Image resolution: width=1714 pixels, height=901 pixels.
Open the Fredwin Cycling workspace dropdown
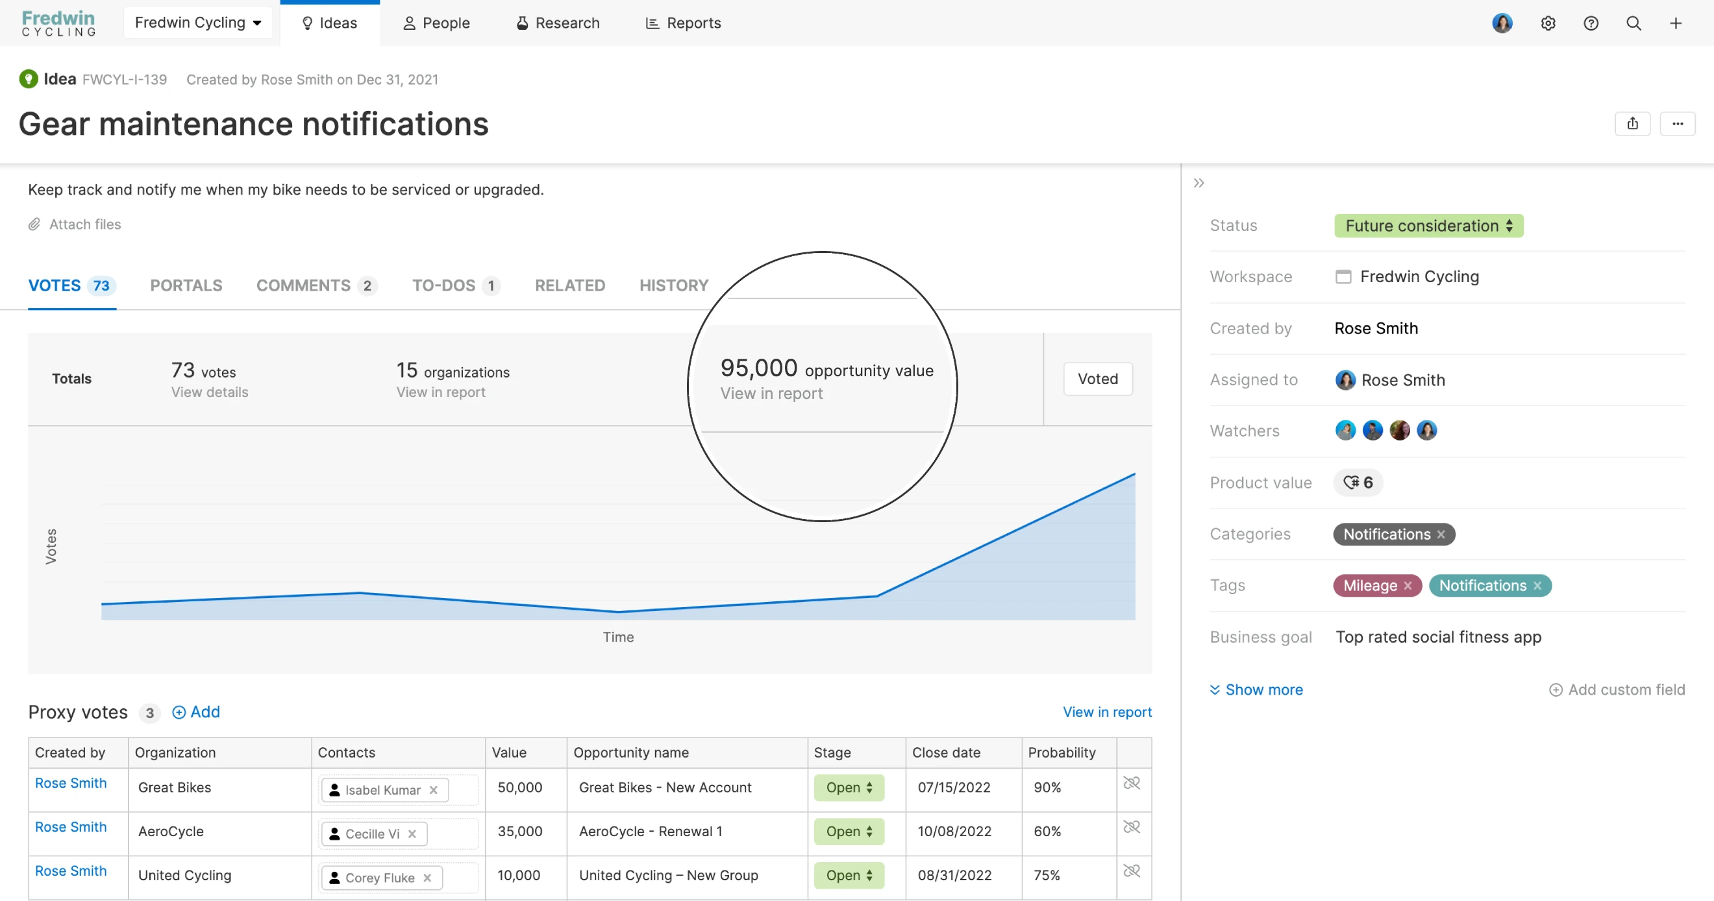(197, 23)
